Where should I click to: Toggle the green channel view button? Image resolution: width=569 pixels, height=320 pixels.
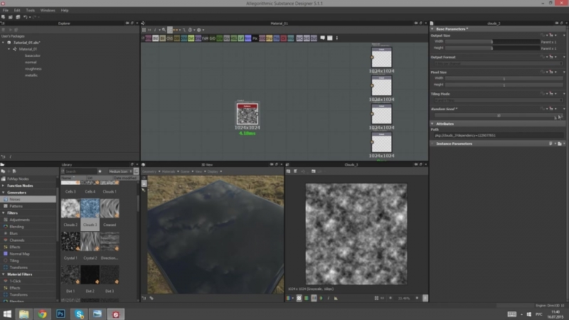[307, 298]
